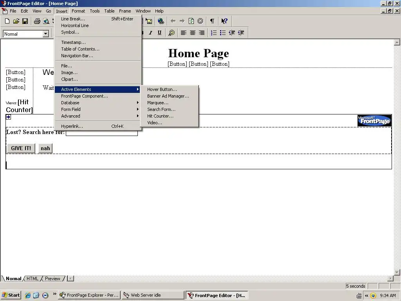Switch to FrontPage Explorer taskbar button
Viewport: 401px width, 301px height.
click(89, 295)
